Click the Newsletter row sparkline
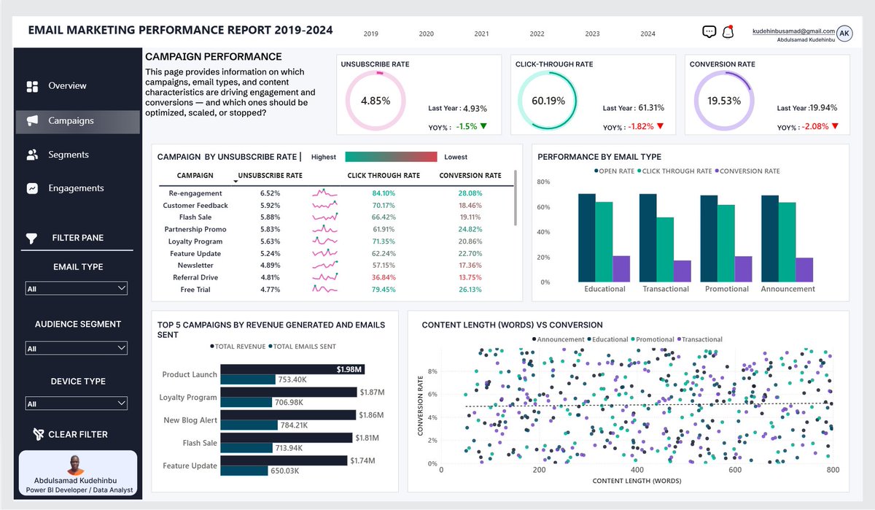This screenshot has width=875, height=510. click(325, 266)
